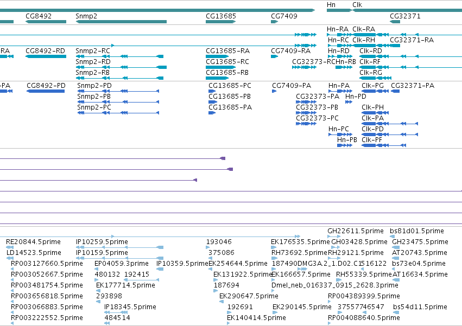Click the Snmp2 gene bar in top track
Viewport: 462px width, 326px height.
click(x=121, y=22)
